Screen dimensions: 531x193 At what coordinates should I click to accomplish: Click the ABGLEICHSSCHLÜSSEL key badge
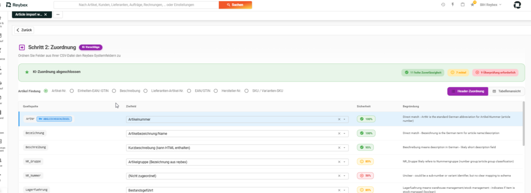pos(54,119)
